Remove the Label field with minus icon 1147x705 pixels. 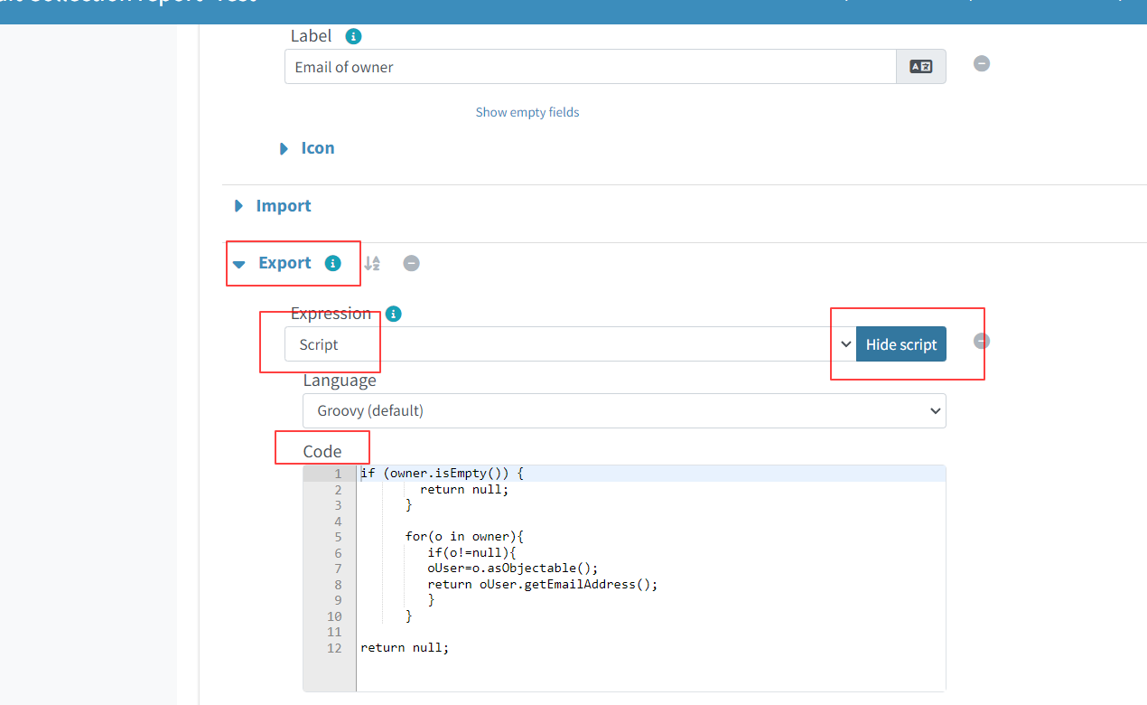tap(982, 63)
